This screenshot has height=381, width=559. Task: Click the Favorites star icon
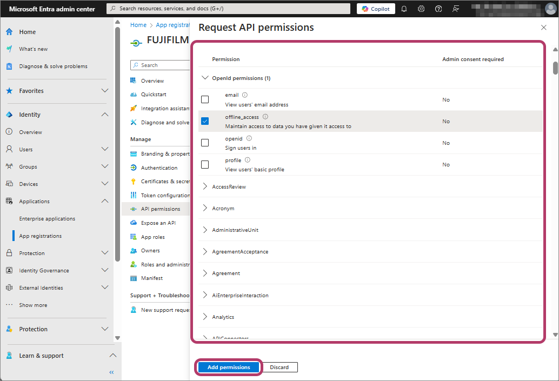[9, 91]
